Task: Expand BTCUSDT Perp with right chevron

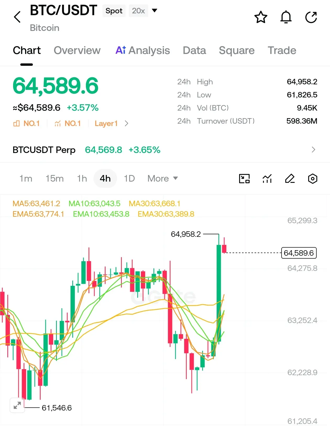Action: pyautogui.click(x=313, y=150)
